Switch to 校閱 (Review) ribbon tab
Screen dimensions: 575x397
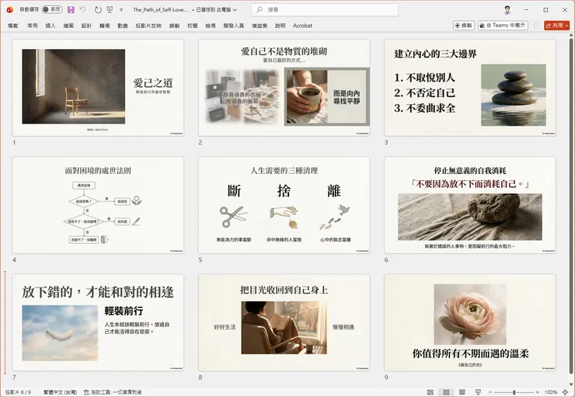coord(193,26)
